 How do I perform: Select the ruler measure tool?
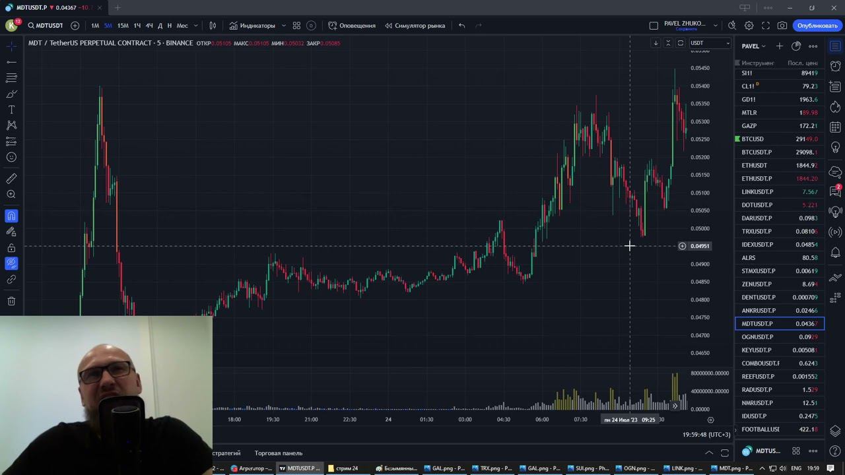click(x=11, y=178)
